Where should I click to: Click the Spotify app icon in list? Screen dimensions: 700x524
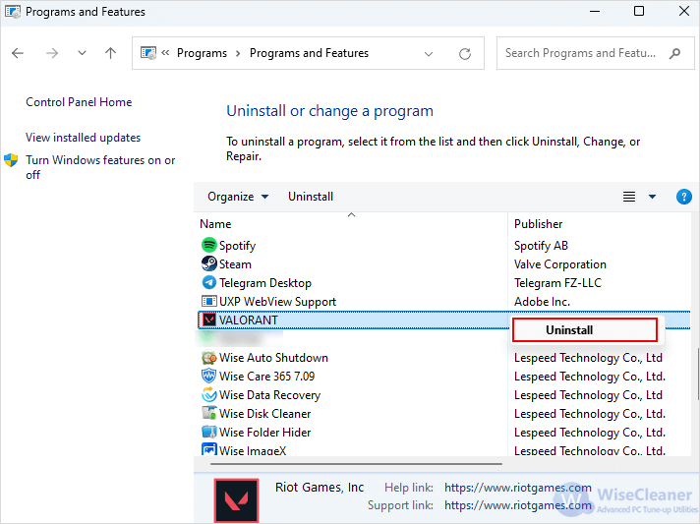pyautogui.click(x=208, y=245)
